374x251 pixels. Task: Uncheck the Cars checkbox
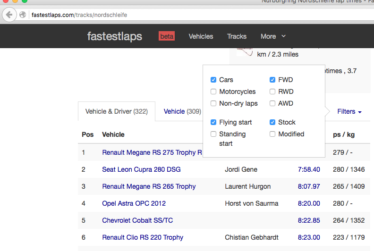click(213, 80)
